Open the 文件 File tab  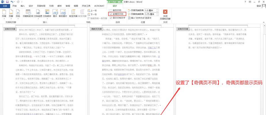tap(5, 6)
